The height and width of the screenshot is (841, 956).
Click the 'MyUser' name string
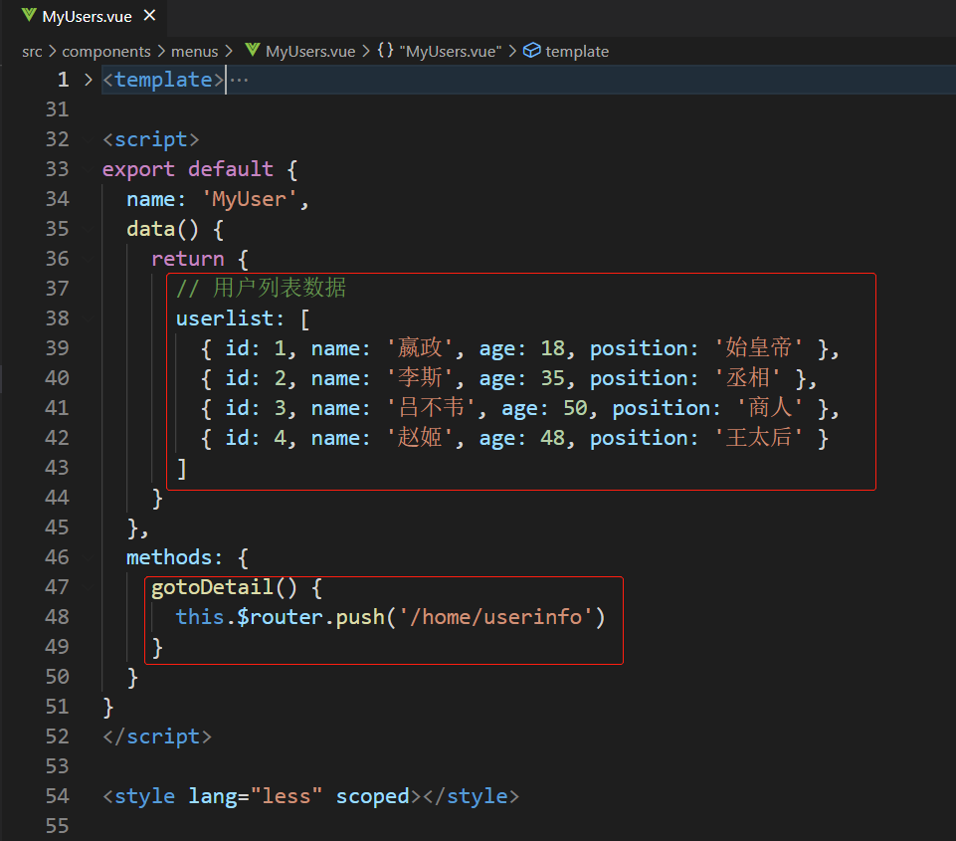(249, 199)
